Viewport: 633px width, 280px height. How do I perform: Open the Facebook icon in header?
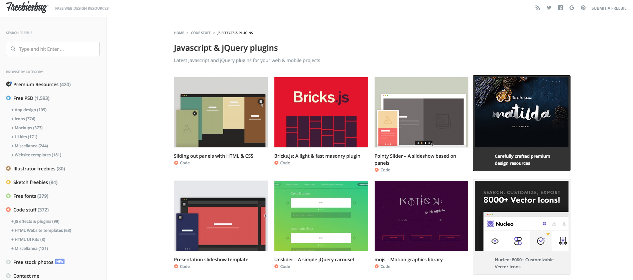click(560, 8)
